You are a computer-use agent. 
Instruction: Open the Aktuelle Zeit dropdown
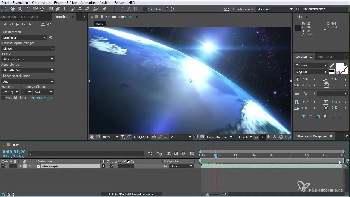pos(28,70)
